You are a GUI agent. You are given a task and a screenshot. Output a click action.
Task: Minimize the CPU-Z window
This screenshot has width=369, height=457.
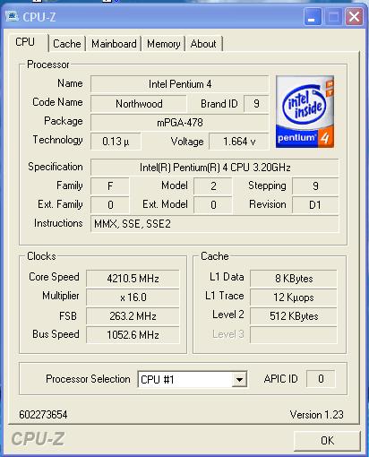pyautogui.click(x=313, y=16)
